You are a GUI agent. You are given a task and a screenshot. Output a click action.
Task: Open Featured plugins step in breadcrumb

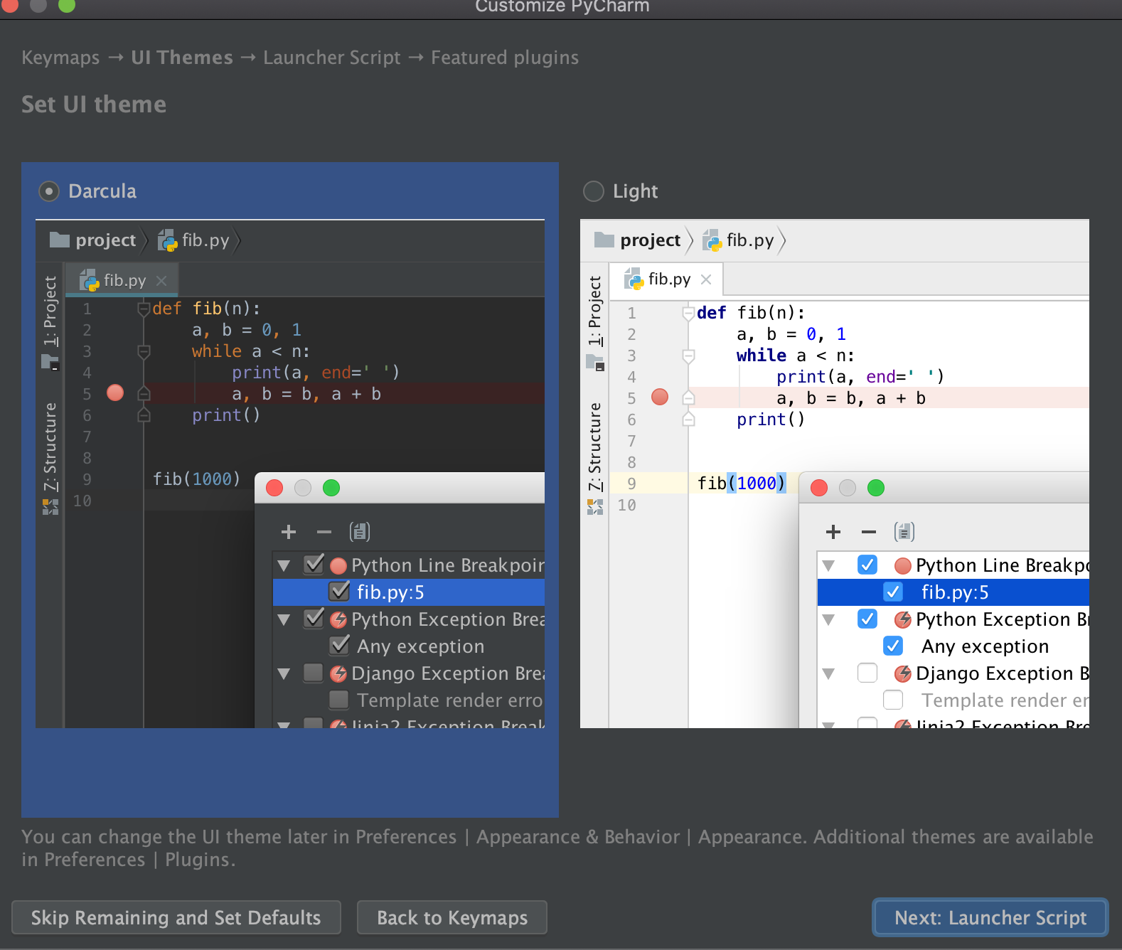click(x=505, y=58)
